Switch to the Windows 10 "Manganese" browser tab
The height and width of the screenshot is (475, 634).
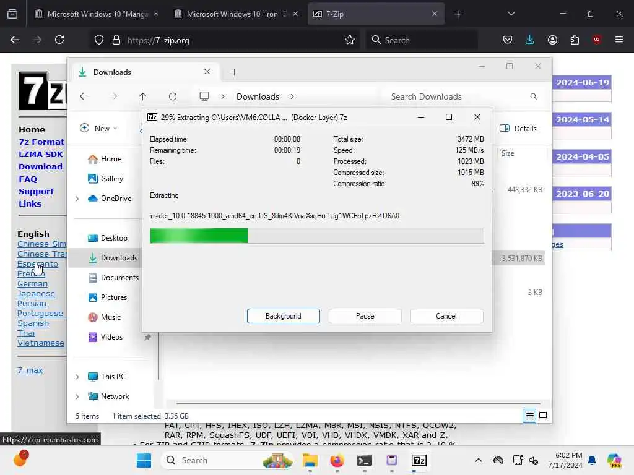coord(97,14)
